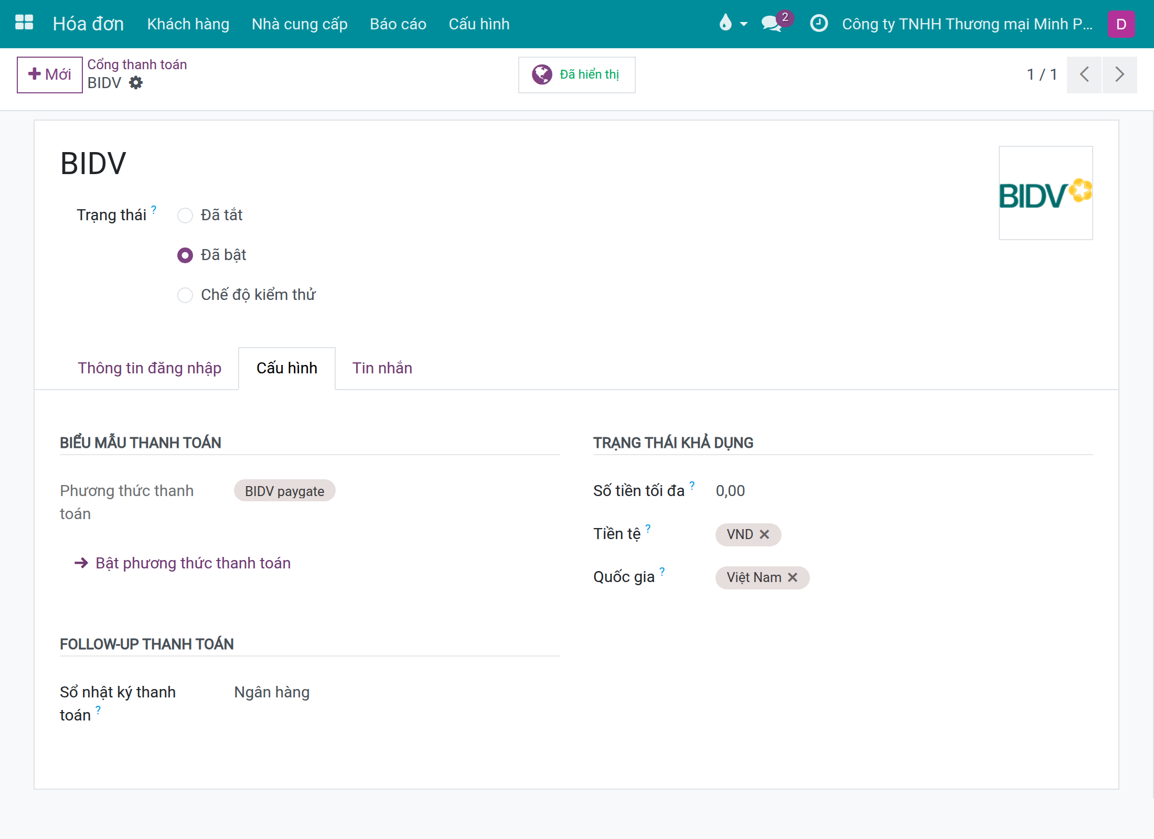The image size is (1154, 839).
Task: Go to the previous record arrow
Action: [x=1084, y=74]
